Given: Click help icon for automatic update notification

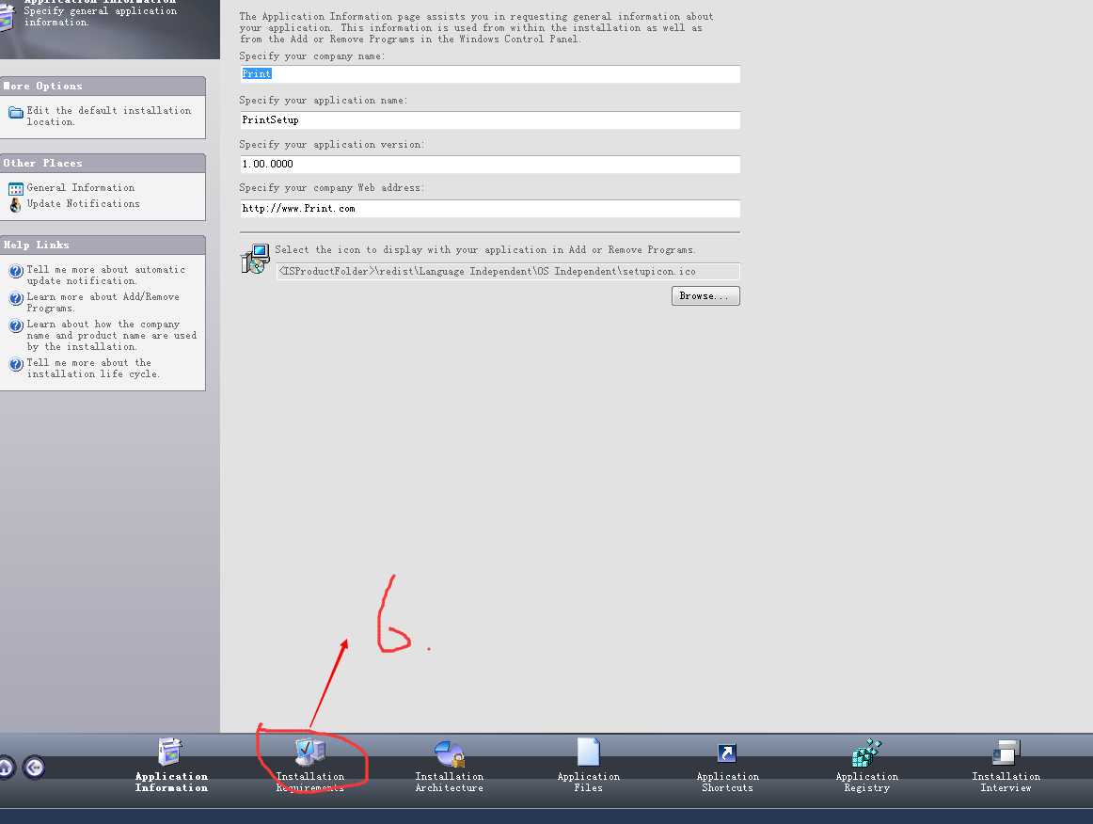Looking at the screenshot, I should coord(16,271).
